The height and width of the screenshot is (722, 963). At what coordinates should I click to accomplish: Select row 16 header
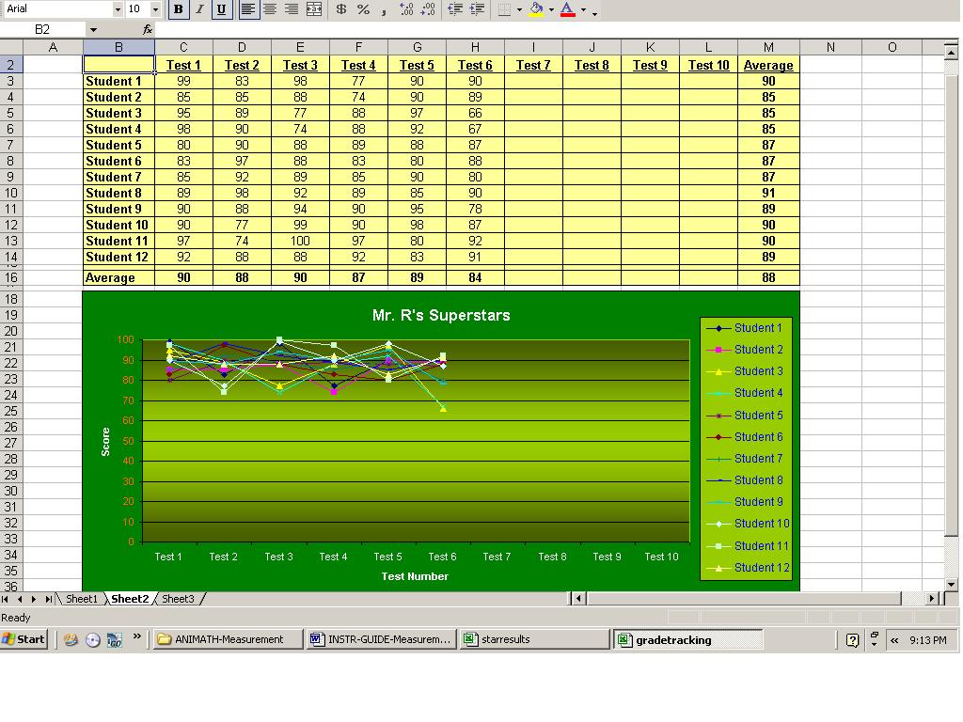click(11, 277)
